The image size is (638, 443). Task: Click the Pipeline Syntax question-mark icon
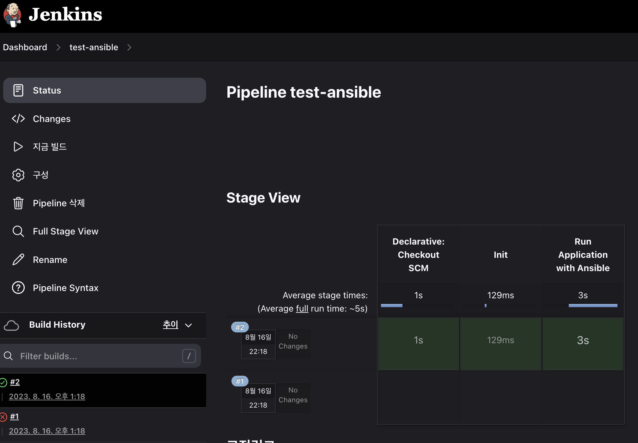tap(18, 288)
